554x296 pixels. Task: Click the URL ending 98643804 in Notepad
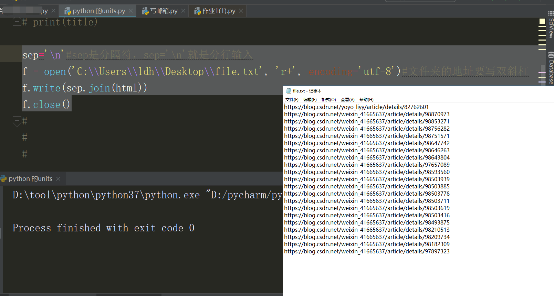(x=367, y=158)
